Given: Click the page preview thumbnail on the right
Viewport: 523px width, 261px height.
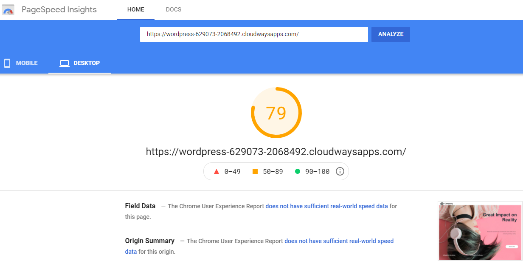Looking at the screenshot, I should (x=480, y=231).
